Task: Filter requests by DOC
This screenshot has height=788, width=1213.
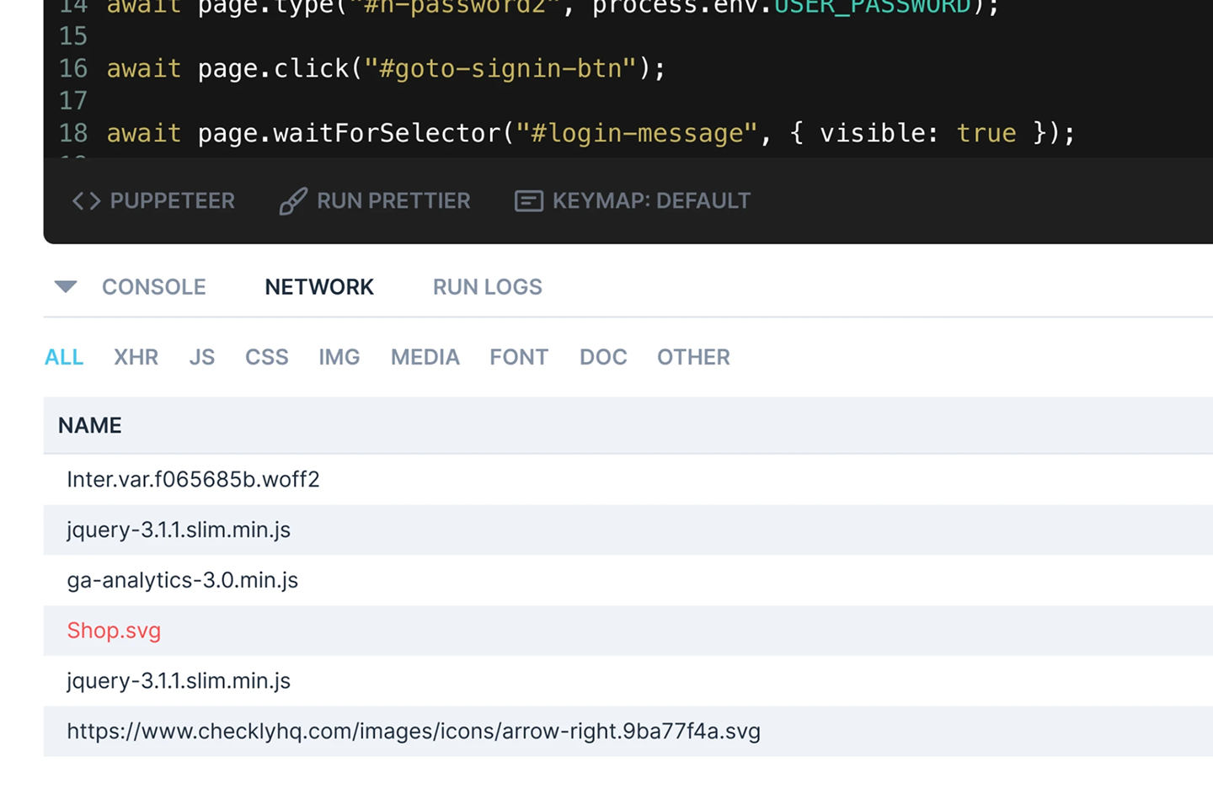Action: pos(603,357)
